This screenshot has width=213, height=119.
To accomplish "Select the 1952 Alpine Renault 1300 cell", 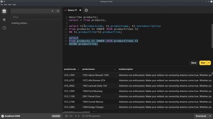I will pos(96,75).
